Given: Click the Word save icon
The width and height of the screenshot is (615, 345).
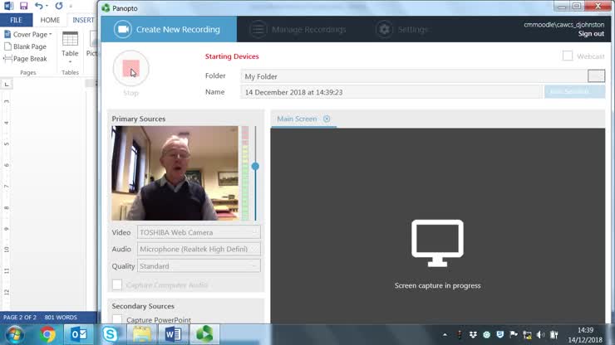Looking at the screenshot, I should pos(23,6).
